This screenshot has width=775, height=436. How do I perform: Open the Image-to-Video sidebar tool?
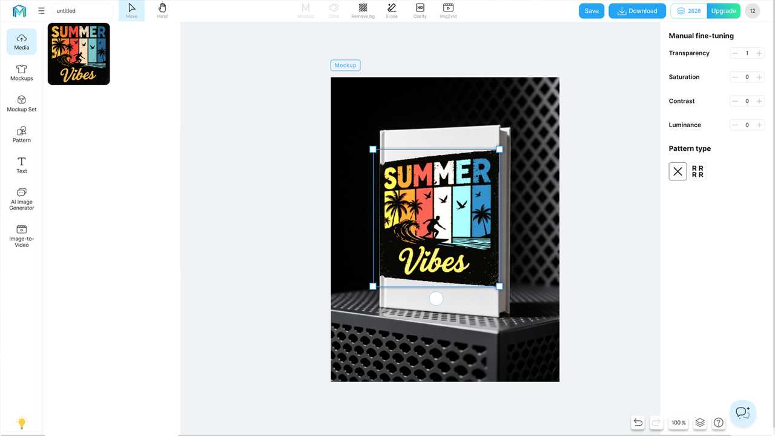pos(22,236)
